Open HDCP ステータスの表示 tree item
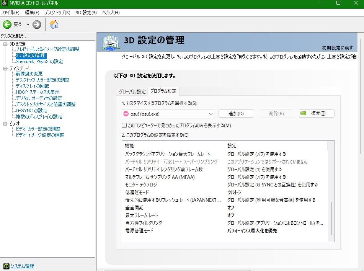This screenshot has width=364, height=271. [x=38, y=92]
